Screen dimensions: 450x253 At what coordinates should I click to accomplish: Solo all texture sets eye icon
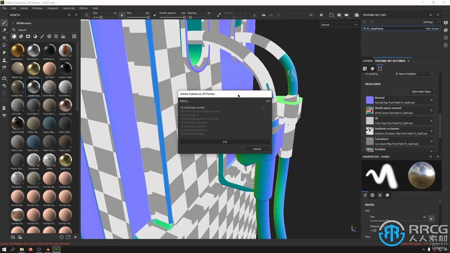point(372,22)
